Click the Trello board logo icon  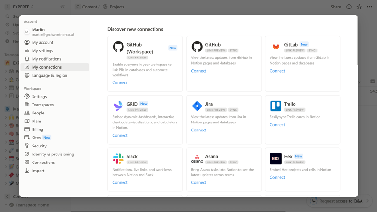(x=276, y=106)
